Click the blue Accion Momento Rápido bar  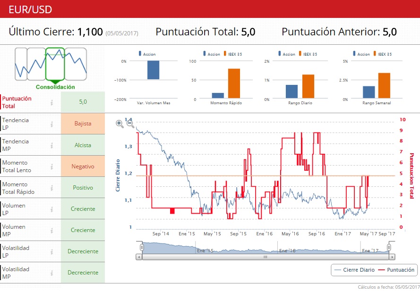tap(218, 95)
